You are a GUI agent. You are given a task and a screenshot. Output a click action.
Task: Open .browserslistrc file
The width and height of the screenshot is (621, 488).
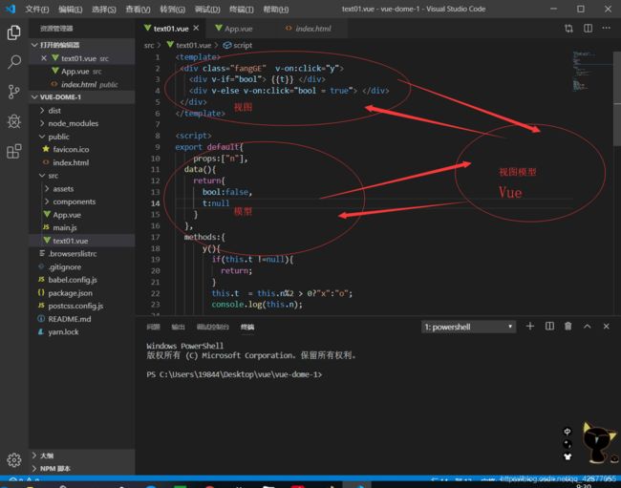pyautogui.click(x=82, y=254)
